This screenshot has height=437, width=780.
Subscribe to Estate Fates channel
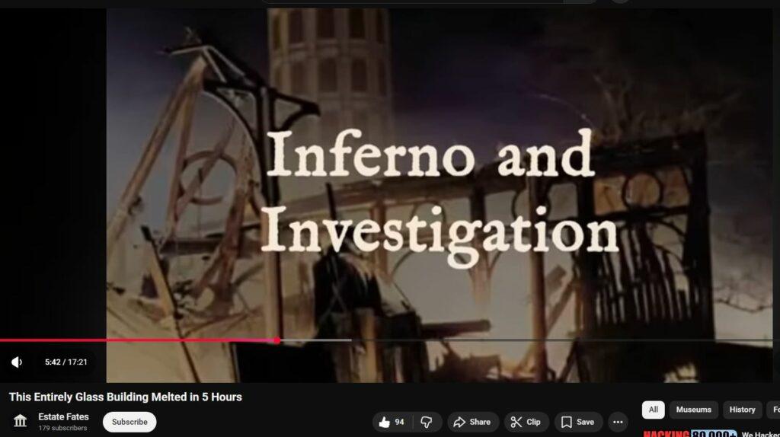(129, 422)
